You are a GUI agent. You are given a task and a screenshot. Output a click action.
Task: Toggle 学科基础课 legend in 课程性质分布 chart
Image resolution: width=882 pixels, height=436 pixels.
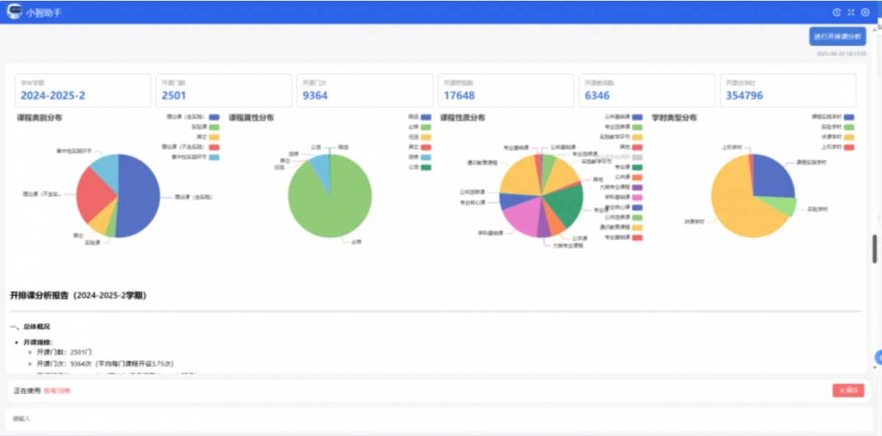pos(637,197)
